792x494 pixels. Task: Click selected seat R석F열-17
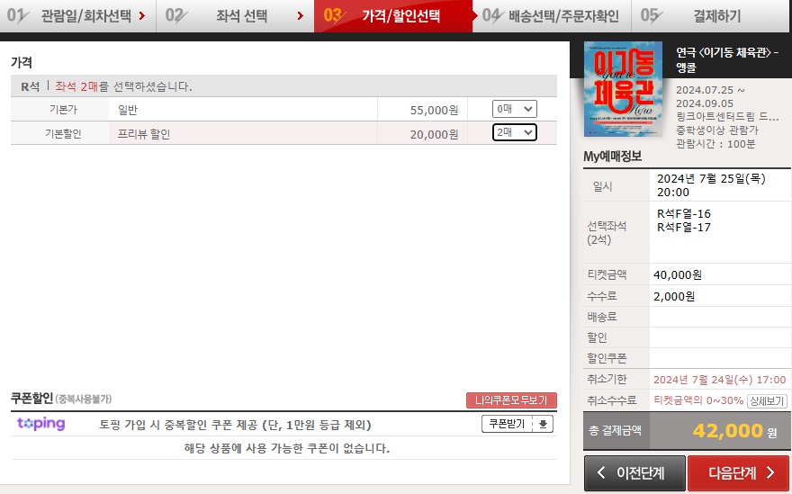coord(683,228)
